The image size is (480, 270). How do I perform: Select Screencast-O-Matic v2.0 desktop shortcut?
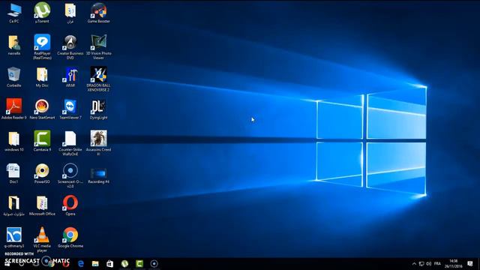pyautogui.click(x=70, y=175)
